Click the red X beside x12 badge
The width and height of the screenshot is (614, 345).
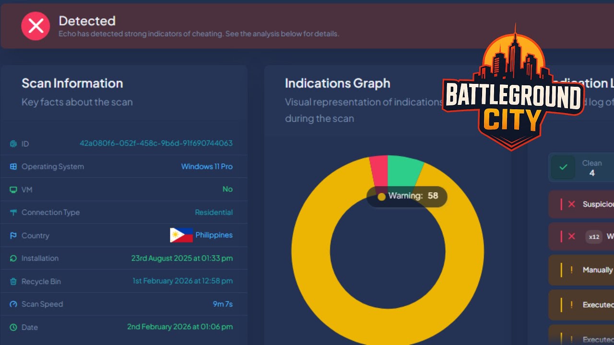(571, 236)
